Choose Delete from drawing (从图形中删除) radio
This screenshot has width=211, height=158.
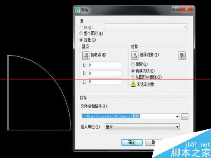coord(133,77)
